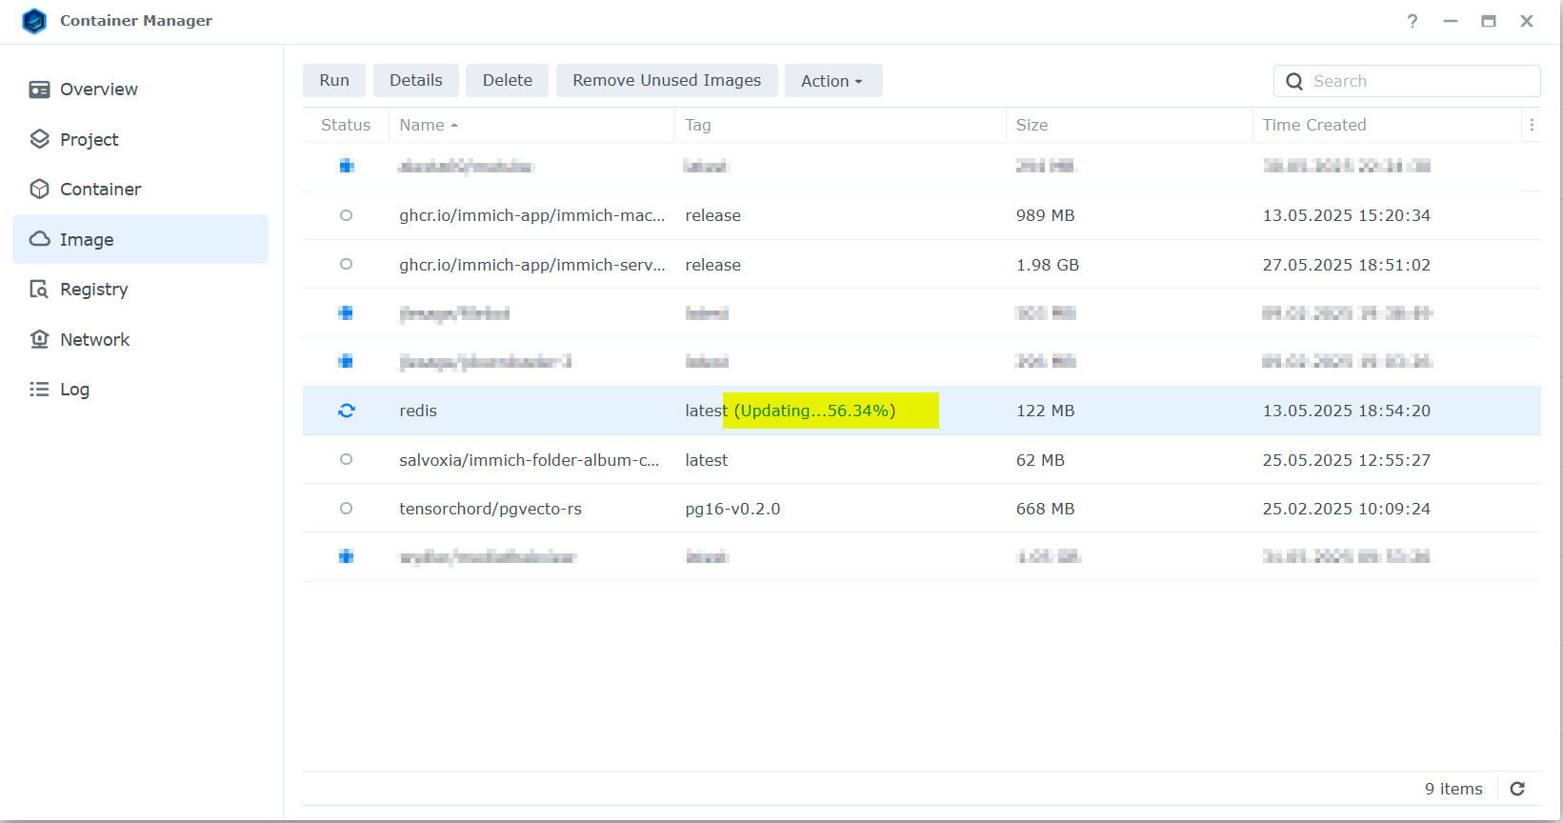
Task: Click the Run button
Action: [x=334, y=81]
